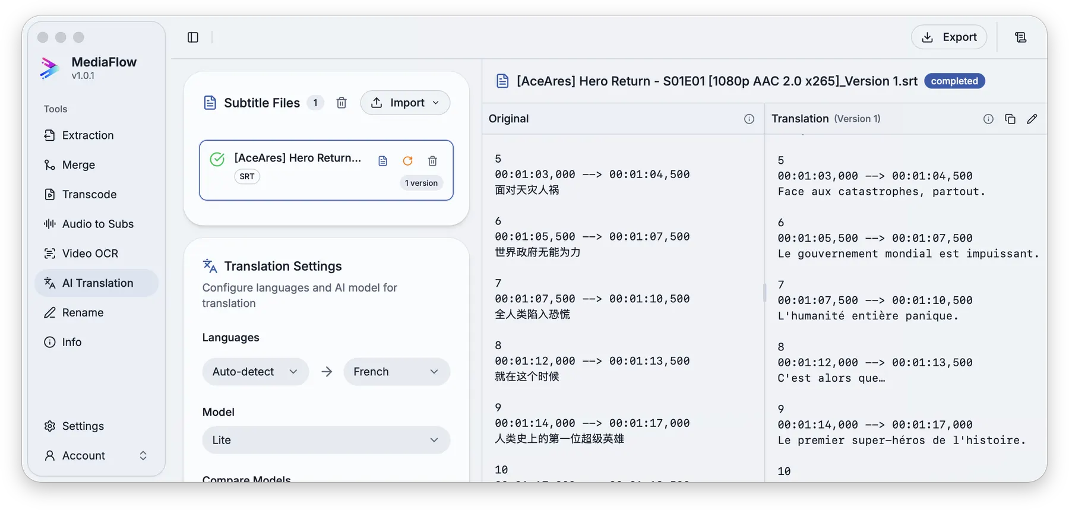Click the file icon beside the title
The image size is (1069, 510).
pos(502,81)
